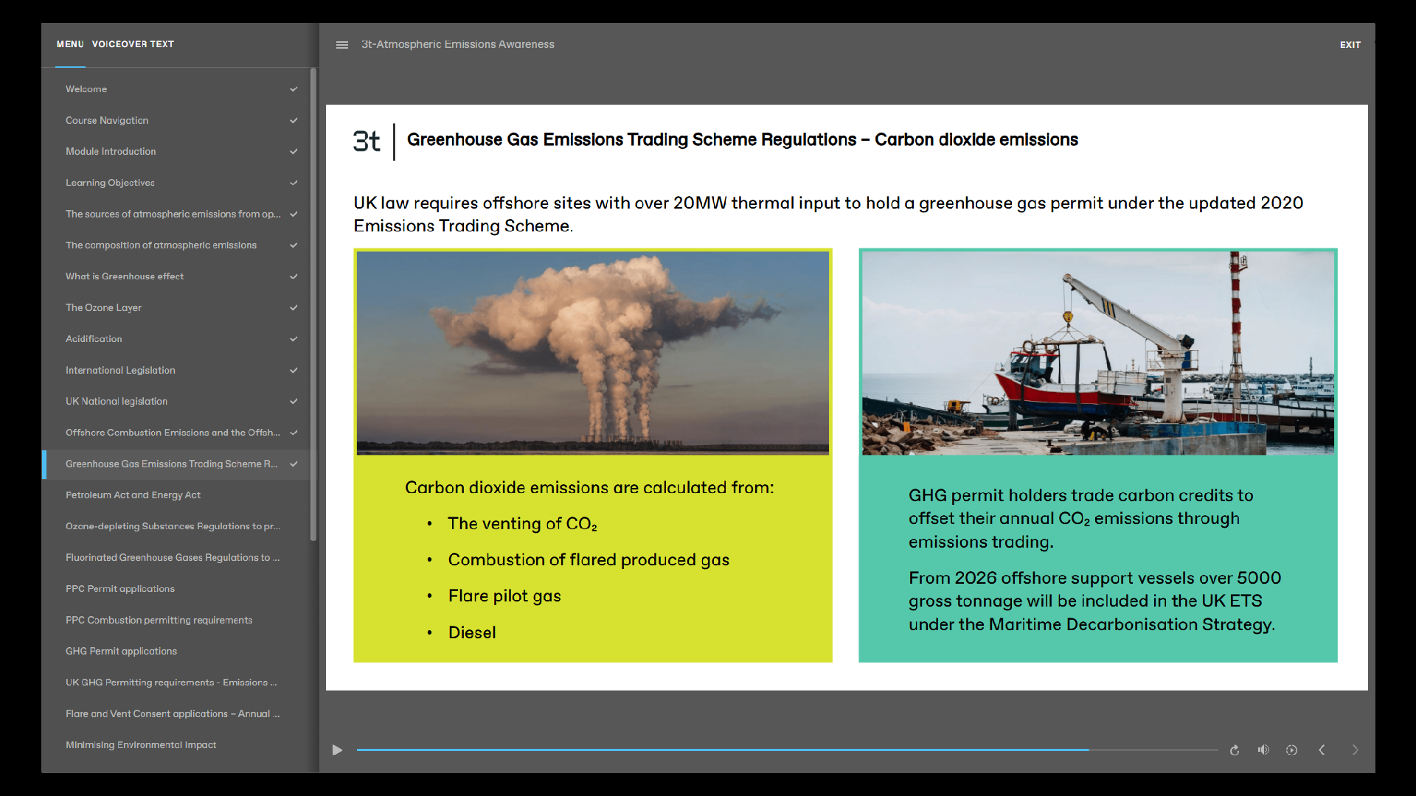Screen dimensions: 1416x796
Task: Click the 3t logo on slide
Action: click(367, 141)
